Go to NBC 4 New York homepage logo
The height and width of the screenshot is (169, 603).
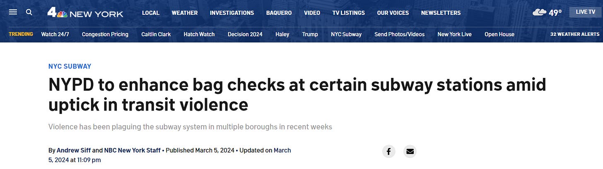tap(85, 13)
